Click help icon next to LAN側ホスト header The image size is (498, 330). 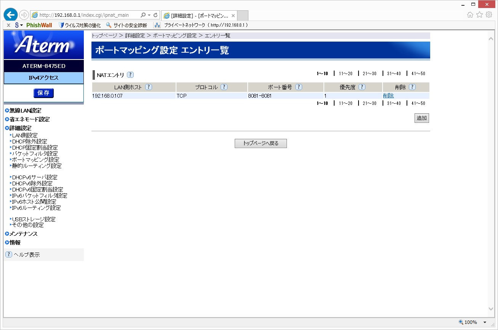[x=149, y=87]
